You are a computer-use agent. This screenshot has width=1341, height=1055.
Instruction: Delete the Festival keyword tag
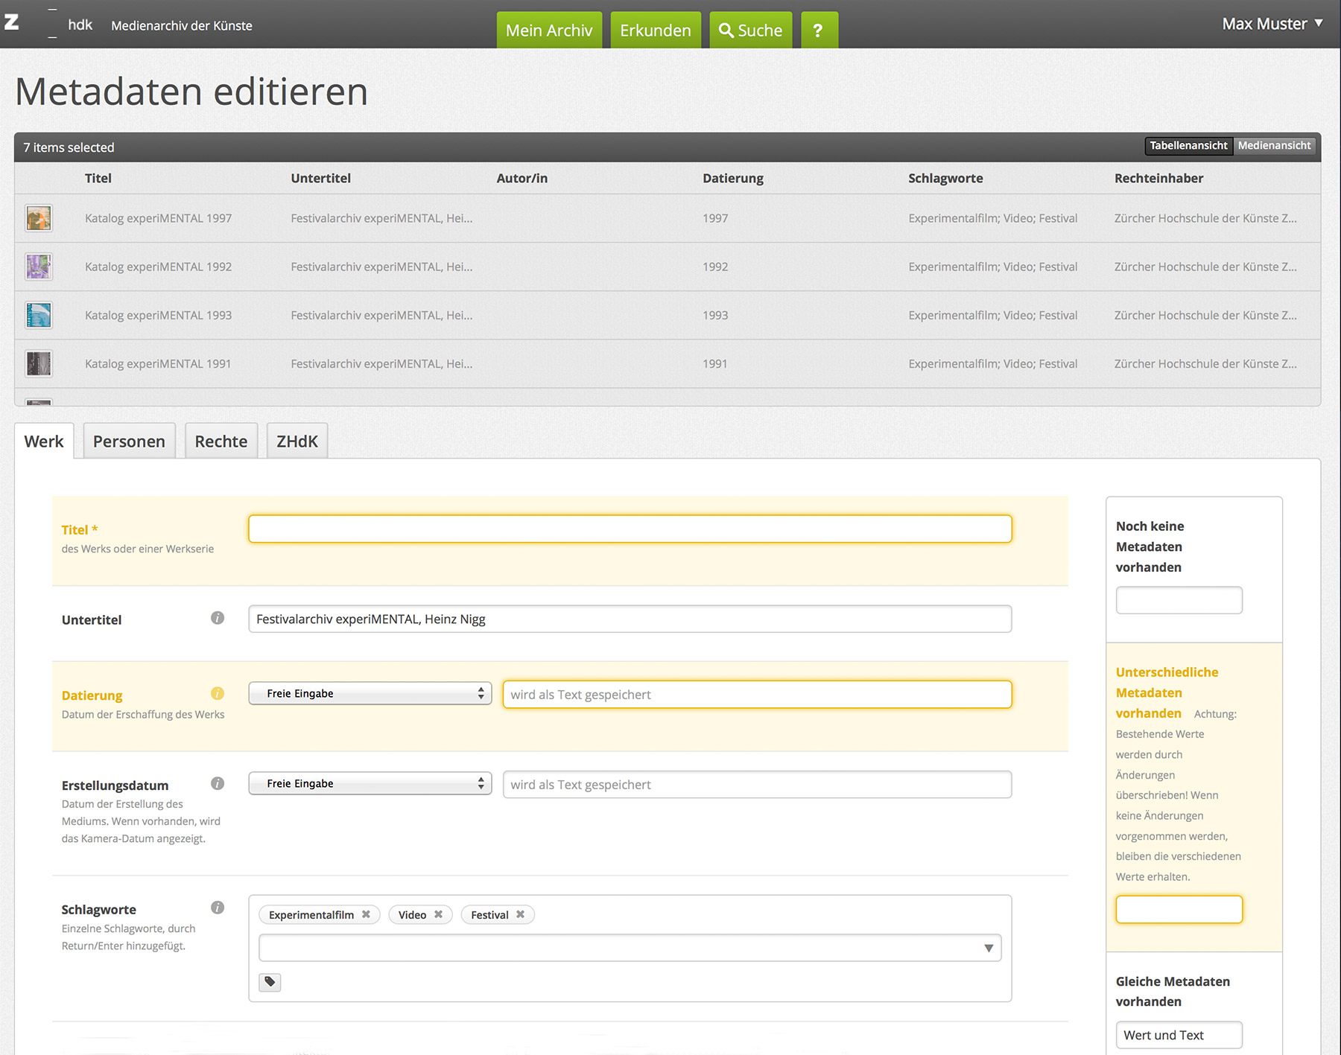coord(521,914)
